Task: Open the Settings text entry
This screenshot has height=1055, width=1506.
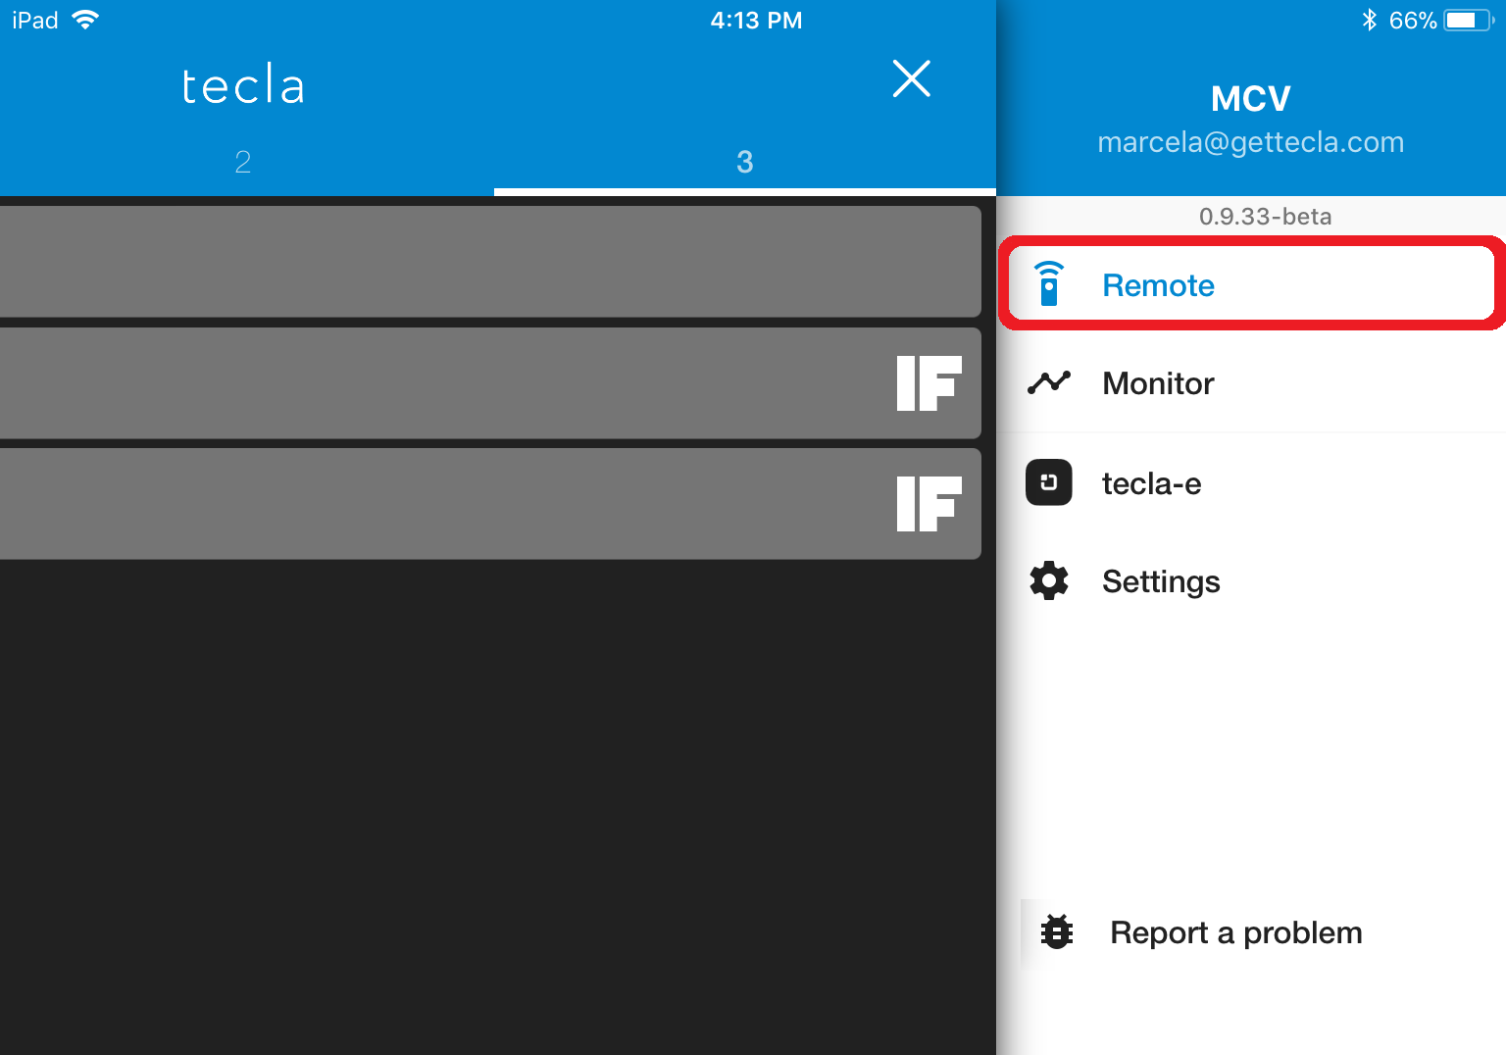Action: pyautogui.click(x=1161, y=581)
